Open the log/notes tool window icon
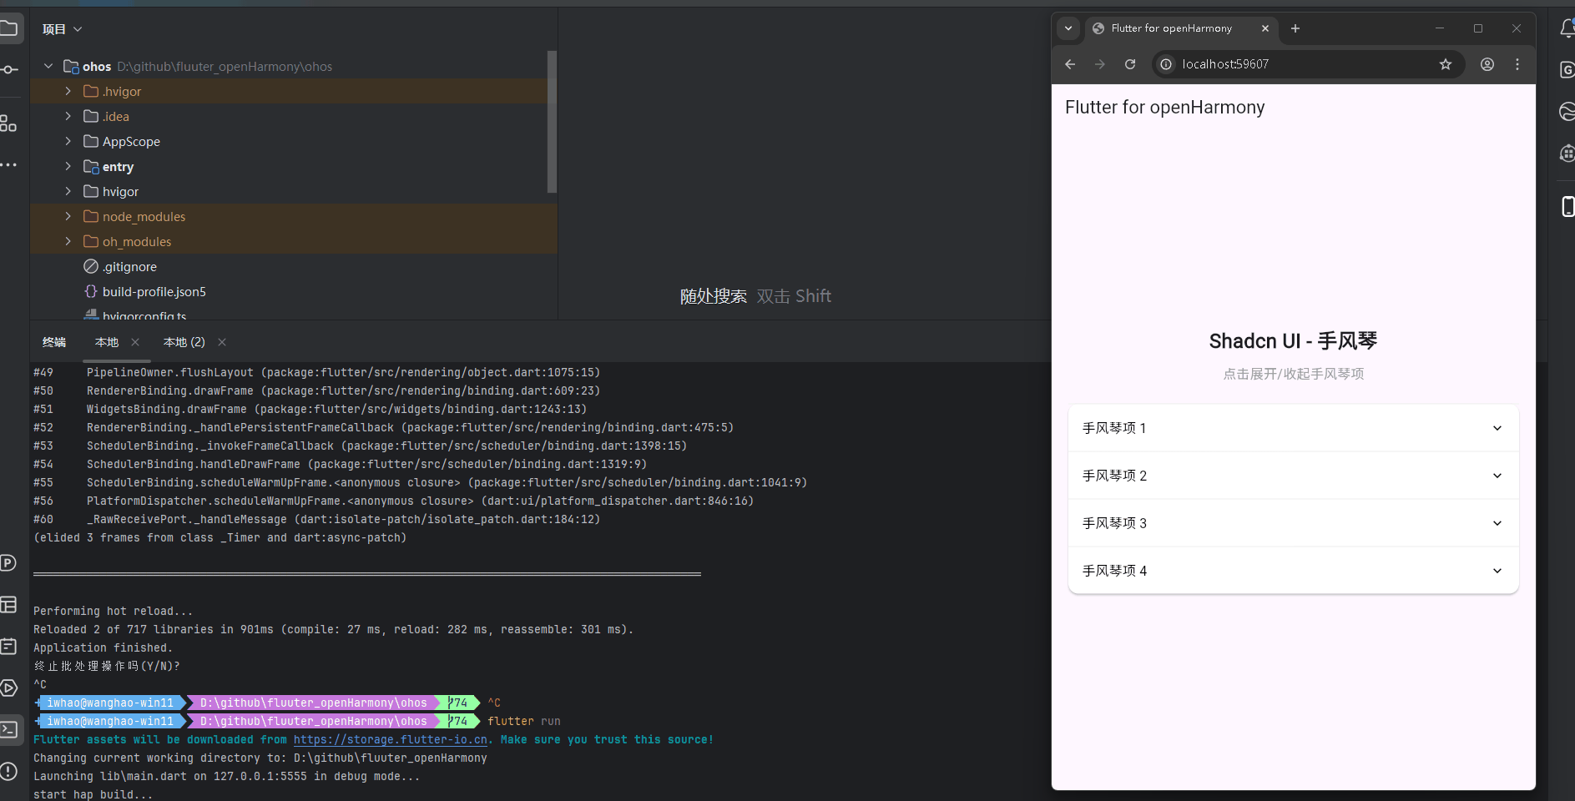This screenshot has height=801, width=1575. 8,646
